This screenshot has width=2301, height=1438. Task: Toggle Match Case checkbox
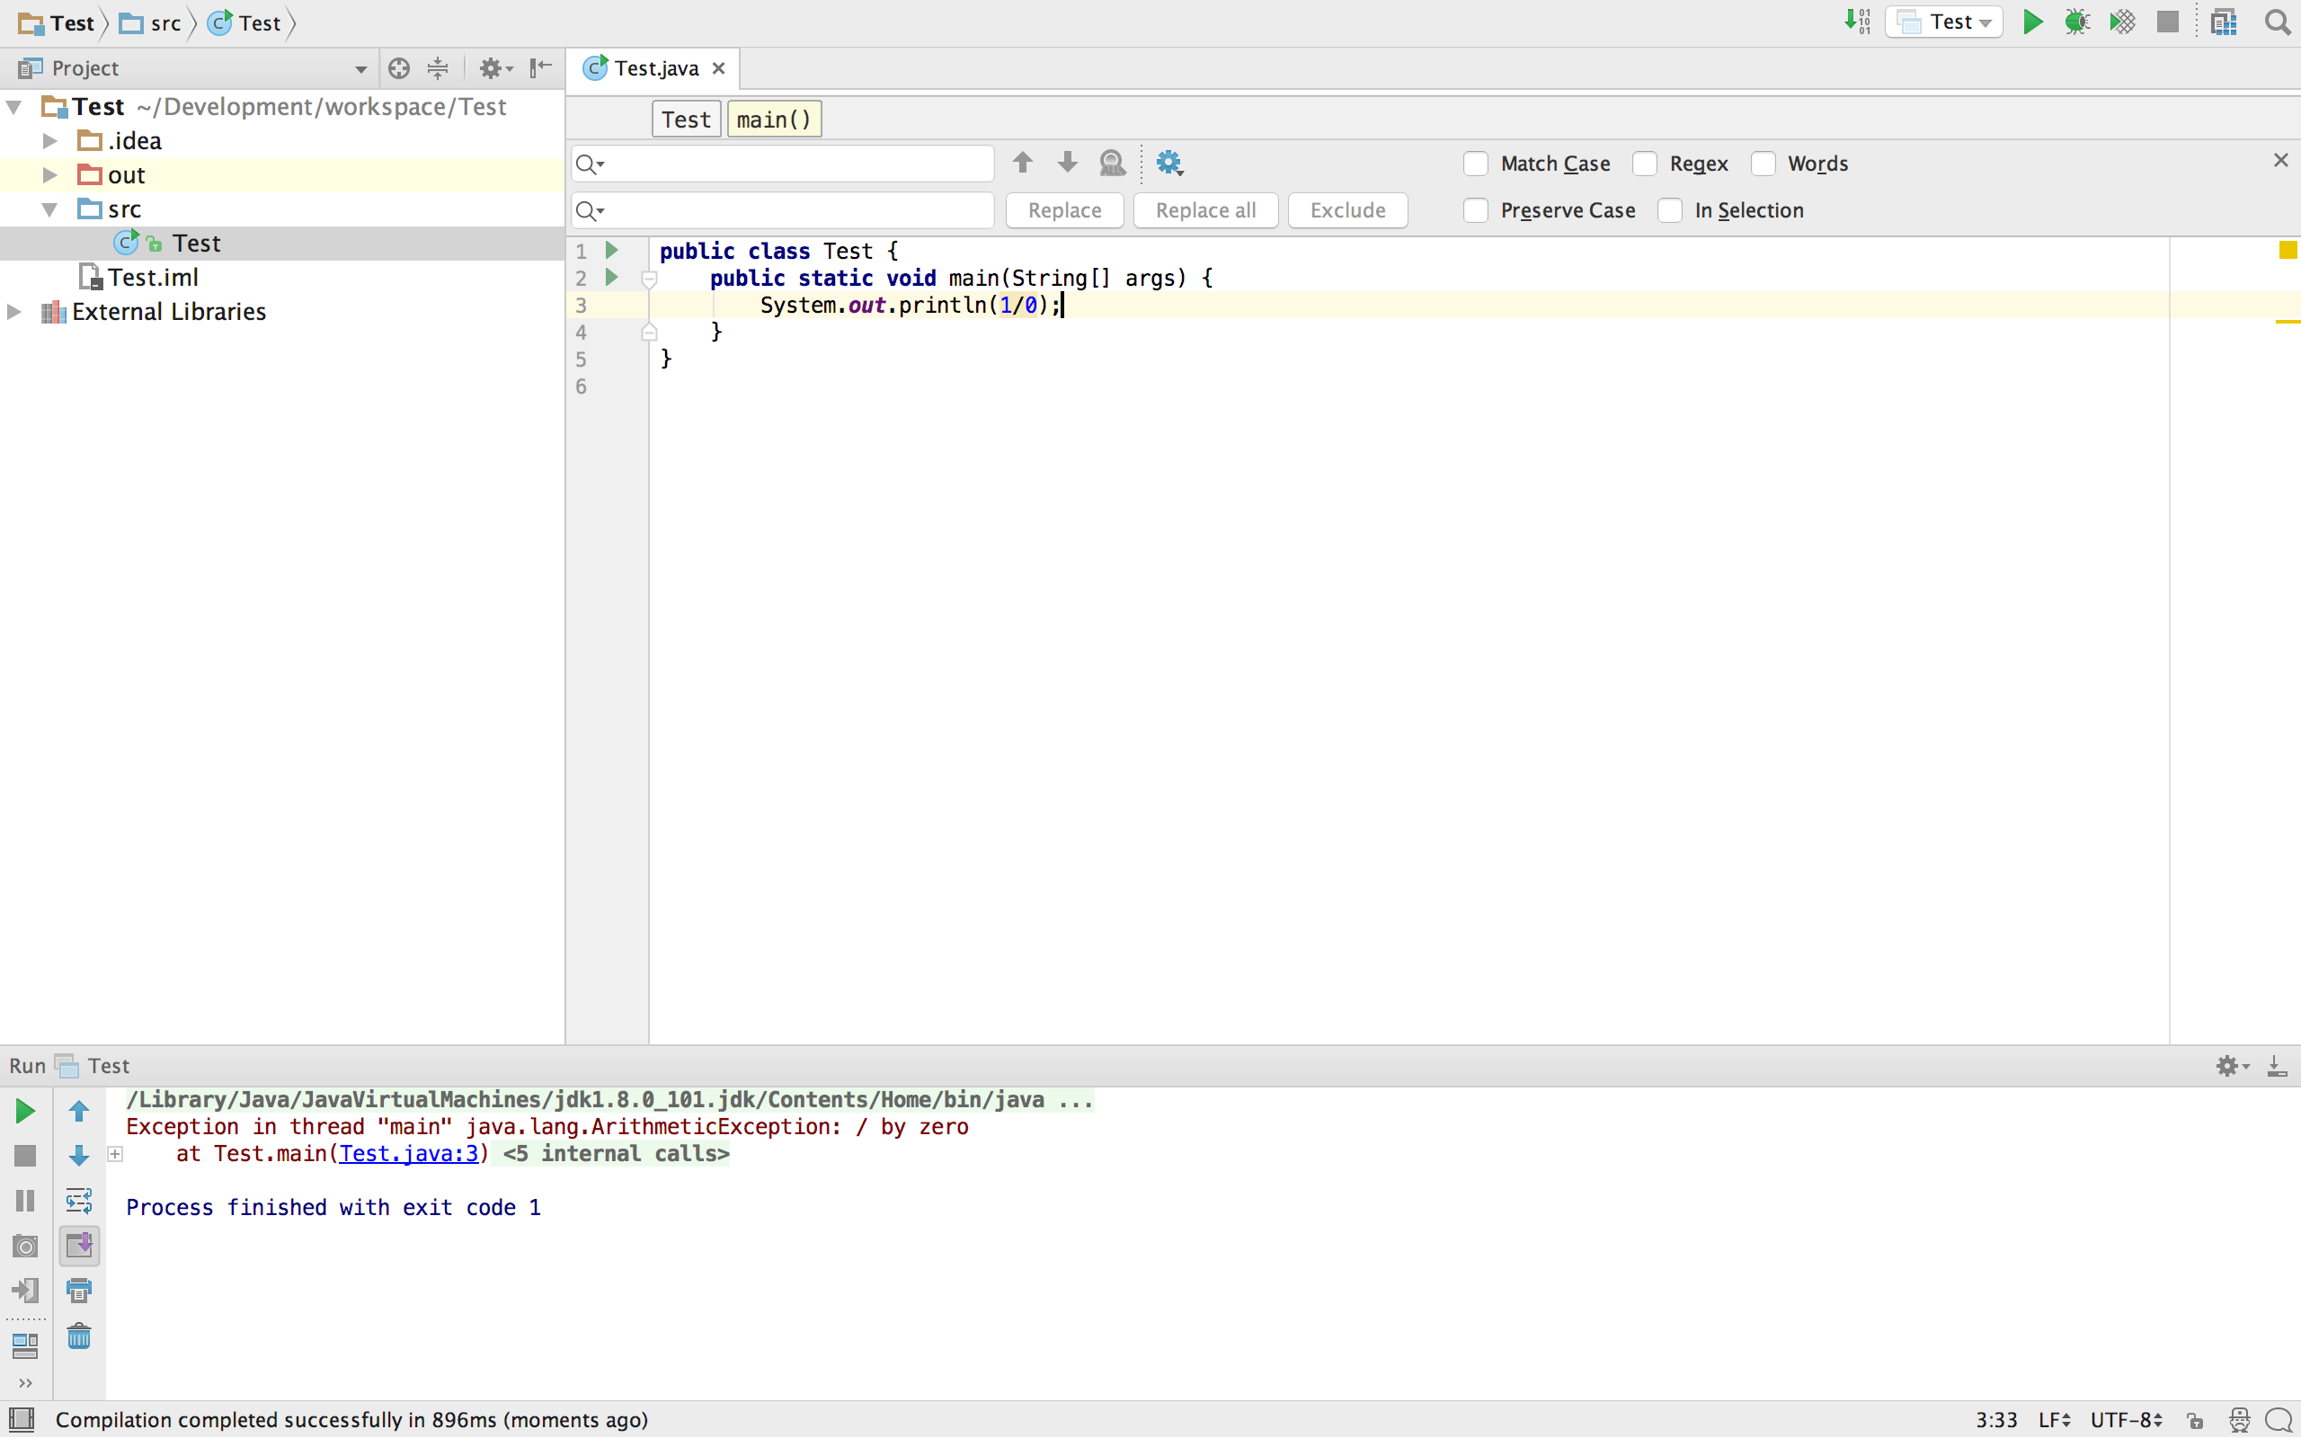pos(1476,164)
